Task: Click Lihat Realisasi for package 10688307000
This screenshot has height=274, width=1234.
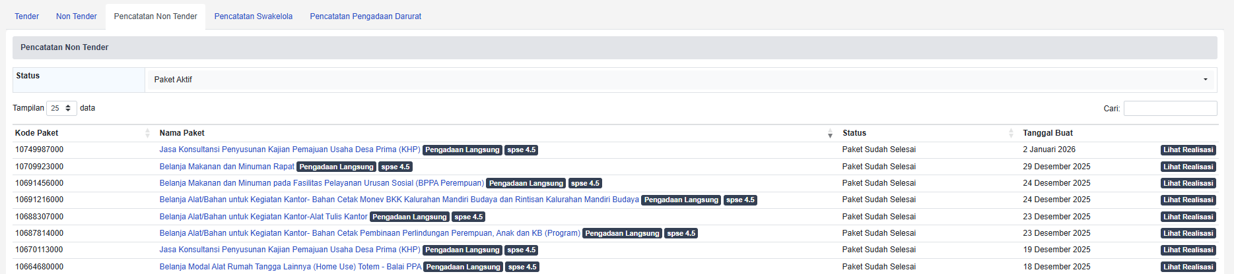Action: click(x=1188, y=217)
